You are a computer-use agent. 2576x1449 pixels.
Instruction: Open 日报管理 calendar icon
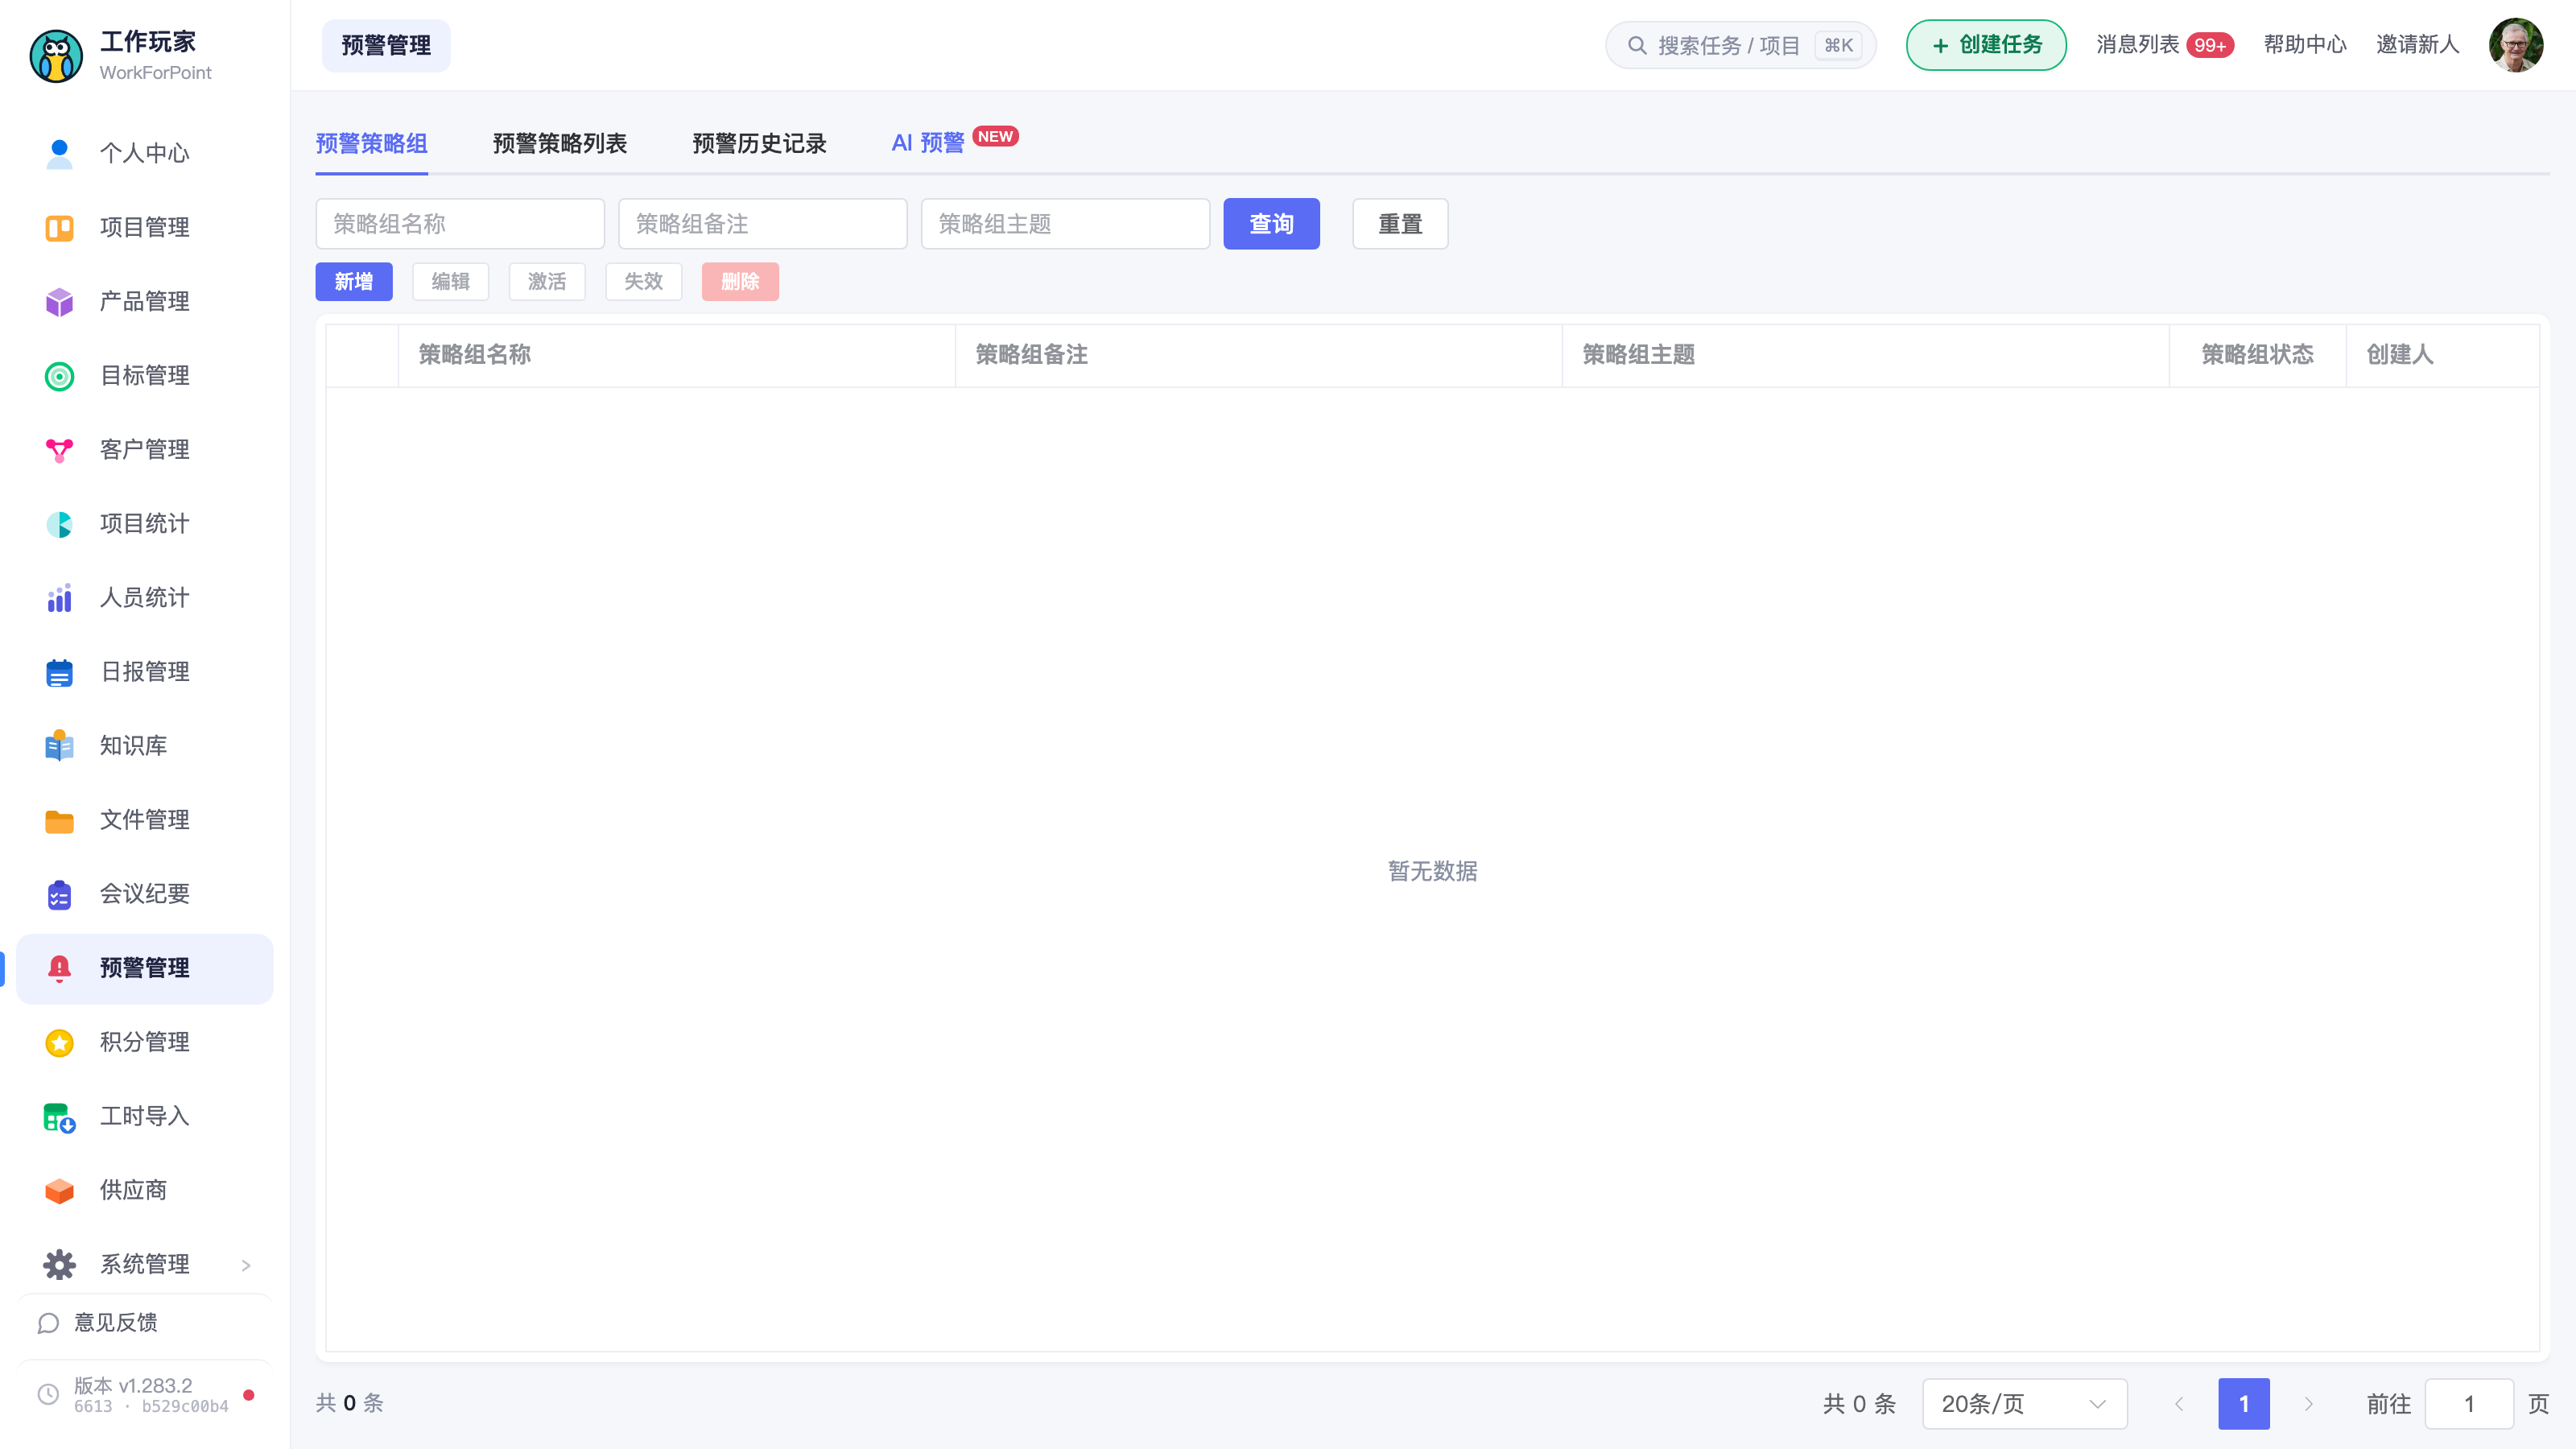[x=59, y=671]
